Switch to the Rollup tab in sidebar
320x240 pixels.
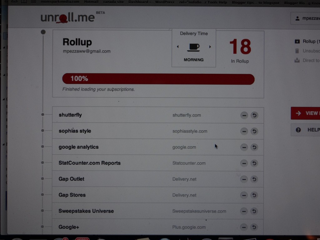(307, 42)
